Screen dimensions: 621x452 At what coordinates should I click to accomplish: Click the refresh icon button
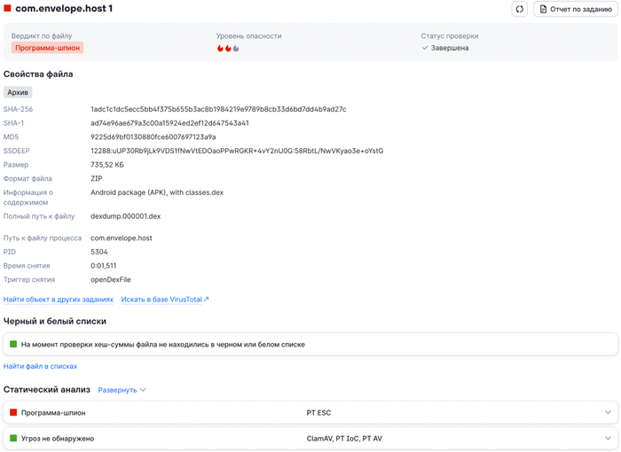519,9
